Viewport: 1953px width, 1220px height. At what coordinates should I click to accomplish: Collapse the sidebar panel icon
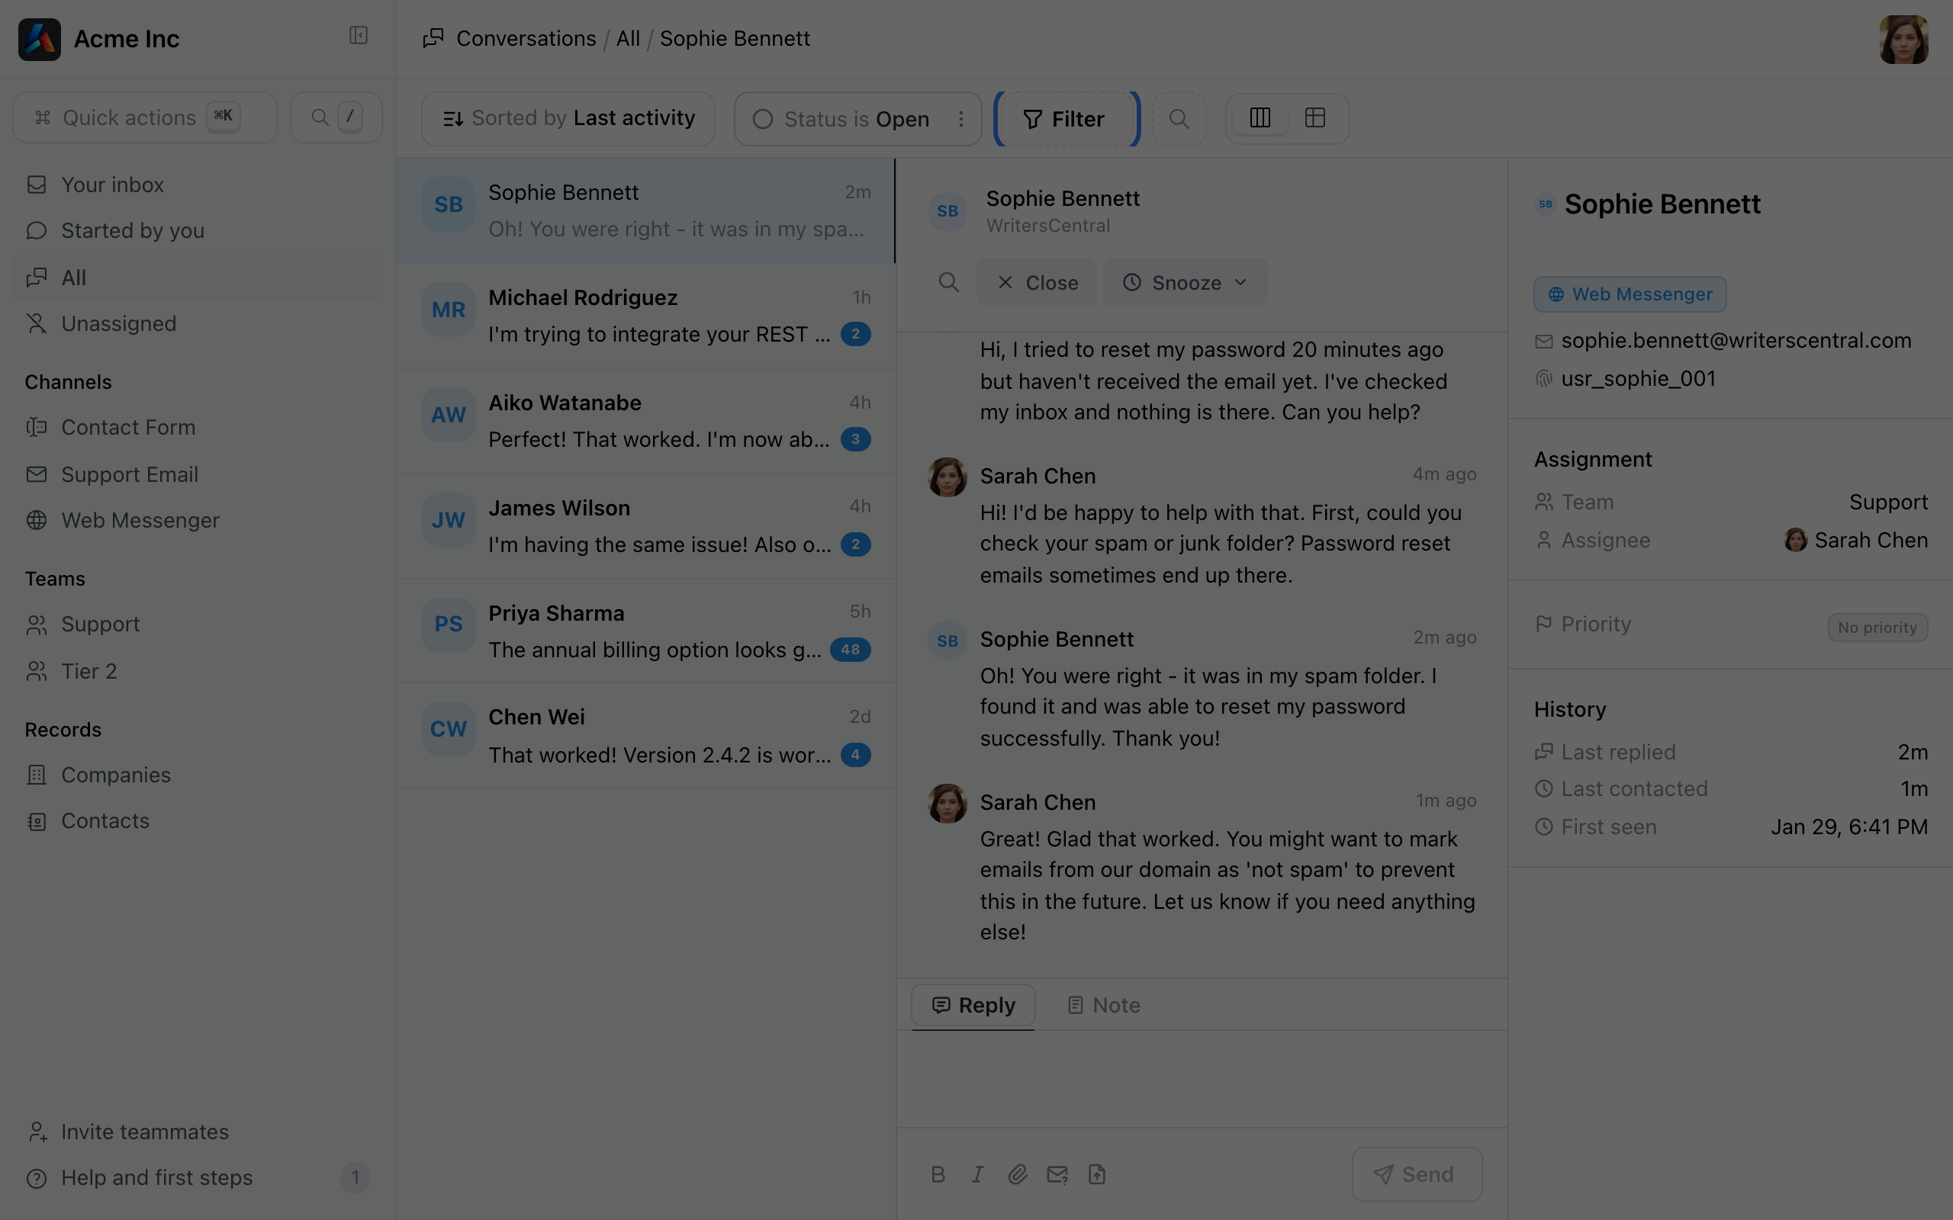(359, 36)
